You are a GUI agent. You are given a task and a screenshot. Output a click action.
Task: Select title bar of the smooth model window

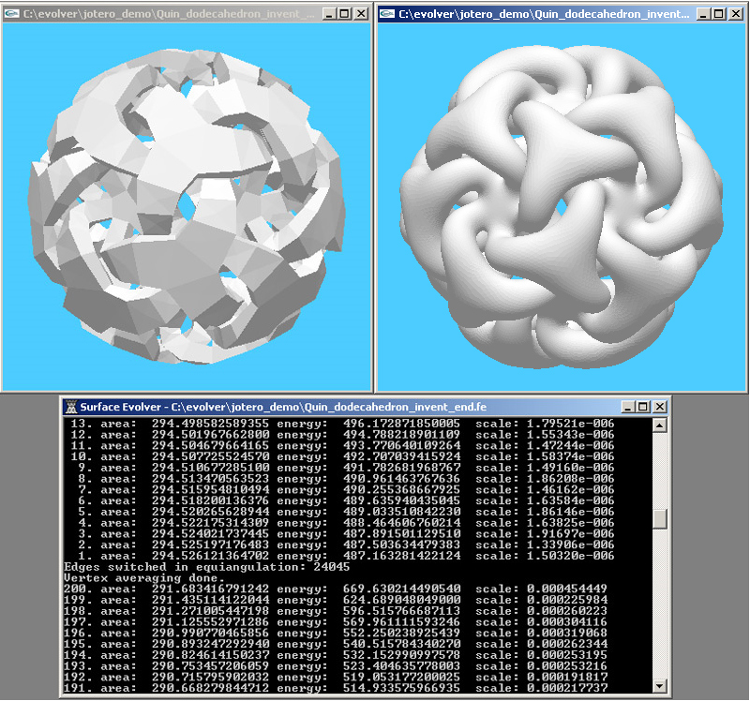544,14
